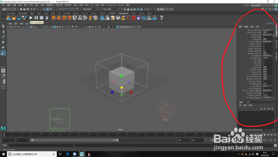Screen dimensions: 278x157
Task: Open the layer editor 选项 menu
Action: click(x=245, y=105)
